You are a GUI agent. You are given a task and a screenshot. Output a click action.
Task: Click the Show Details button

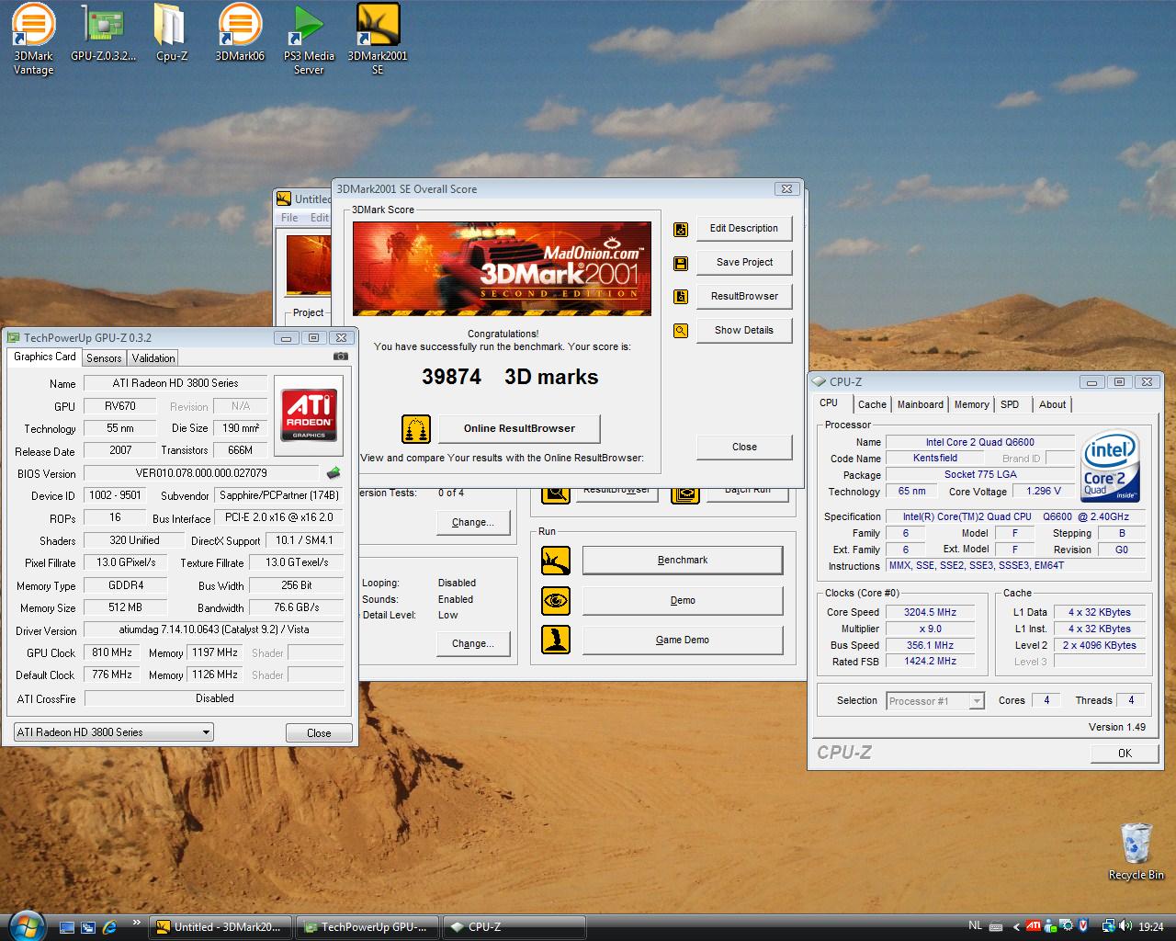744,331
